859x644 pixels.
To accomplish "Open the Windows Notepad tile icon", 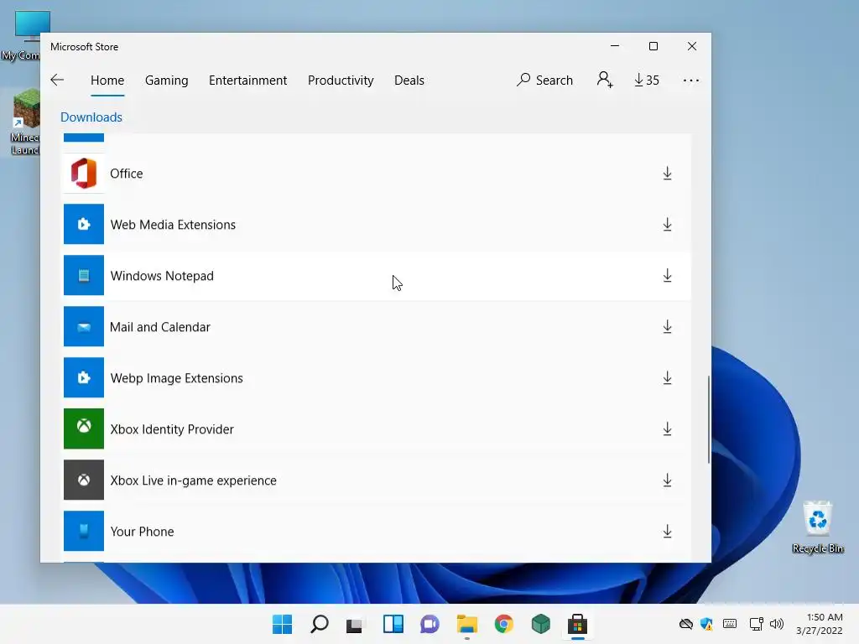I will [x=84, y=275].
